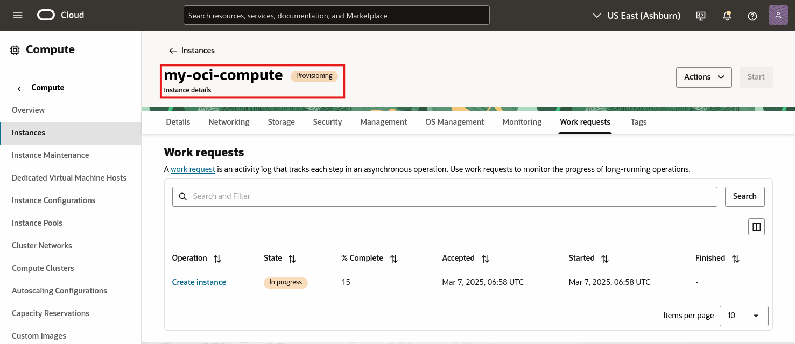Click the back arrow to Instances
This screenshot has height=344, width=795.
[172, 50]
